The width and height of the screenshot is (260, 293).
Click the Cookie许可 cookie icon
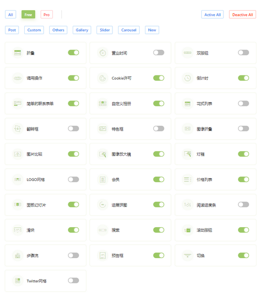click(x=103, y=78)
